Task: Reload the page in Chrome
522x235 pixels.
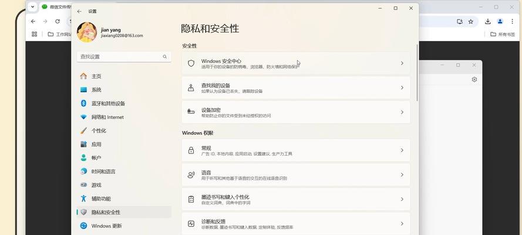Action: coord(58,21)
